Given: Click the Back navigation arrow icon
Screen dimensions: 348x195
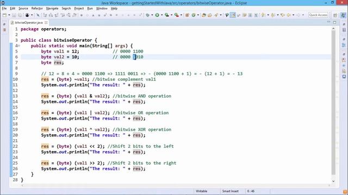Looking at the screenshot, I should pos(289,15).
